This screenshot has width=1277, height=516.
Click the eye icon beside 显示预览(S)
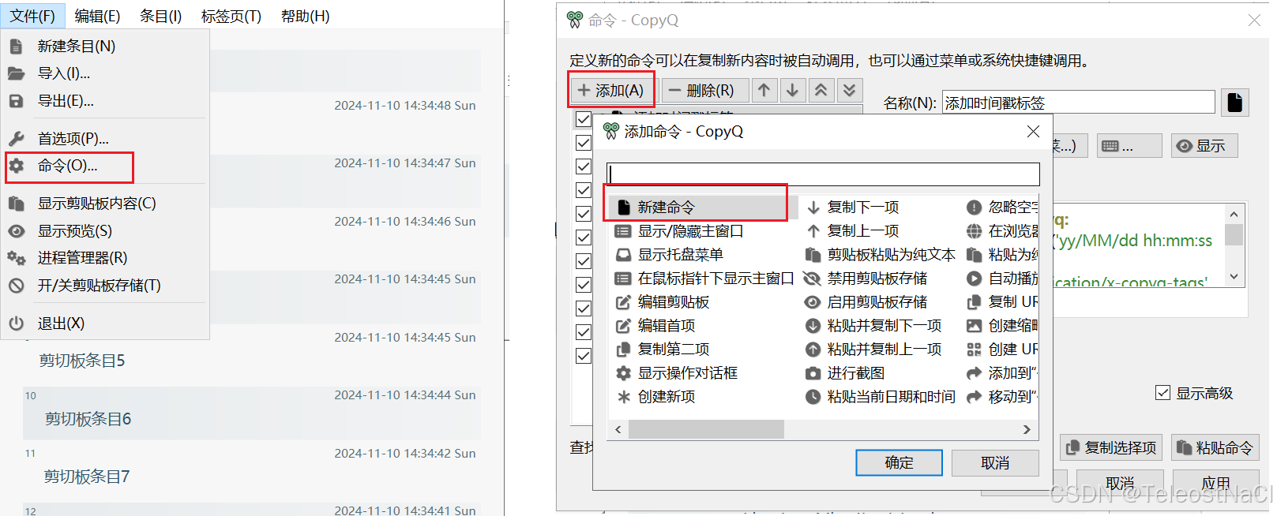tap(17, 231)
